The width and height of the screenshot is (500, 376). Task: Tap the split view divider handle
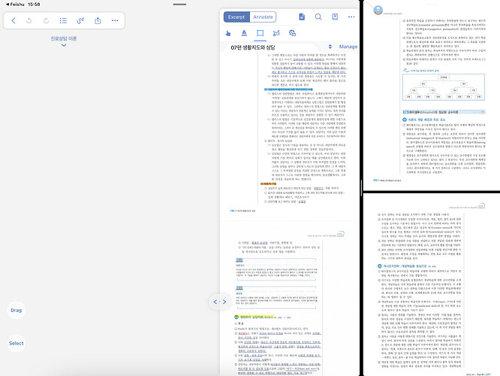[x=361, y=188]
